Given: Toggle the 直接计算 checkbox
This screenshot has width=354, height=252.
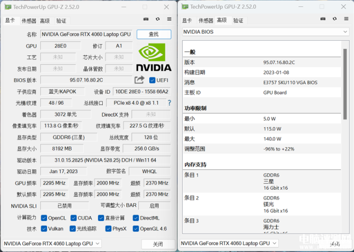Looking at the screenshot, I should (101, 218).
